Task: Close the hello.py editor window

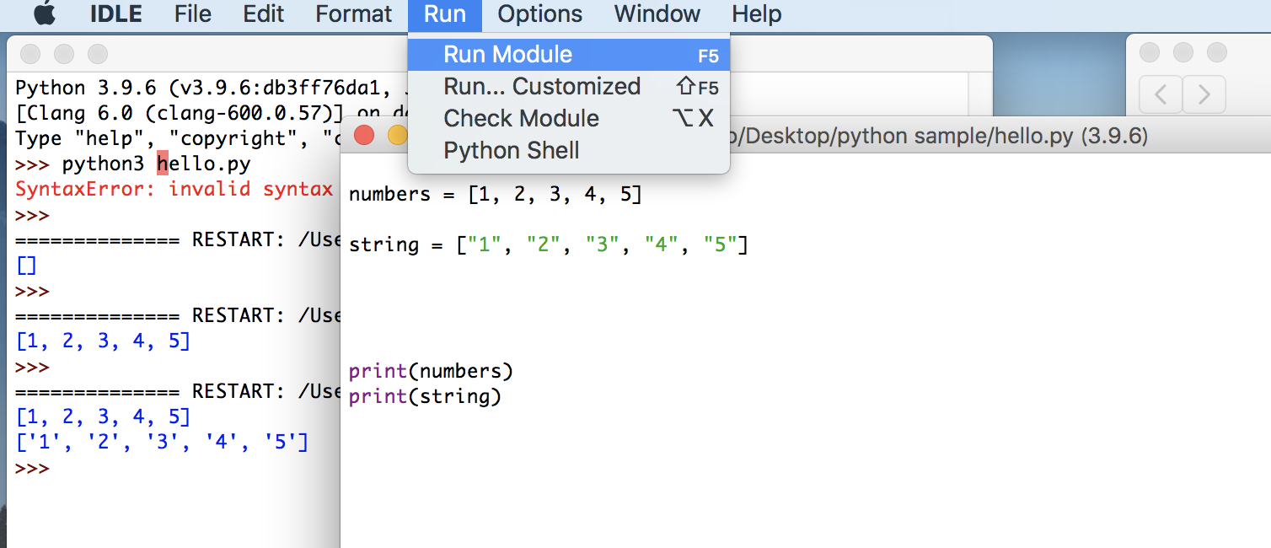Action: [364, 135]
